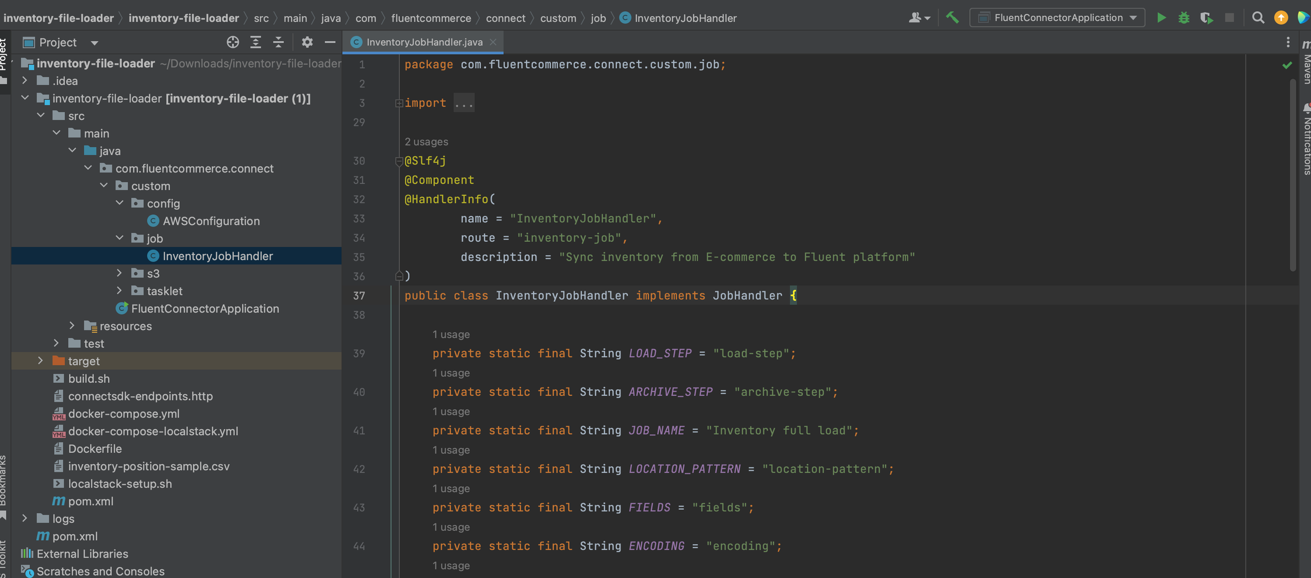Click the 2 usages hint above @Slf4j
The height and width of the screenshot is (578, 1311).
tap(426, 142)
